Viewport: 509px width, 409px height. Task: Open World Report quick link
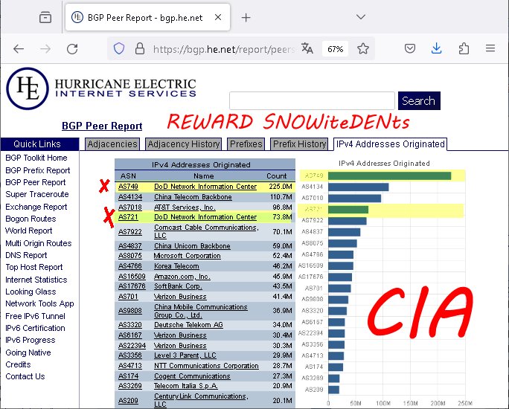[28, 231]
